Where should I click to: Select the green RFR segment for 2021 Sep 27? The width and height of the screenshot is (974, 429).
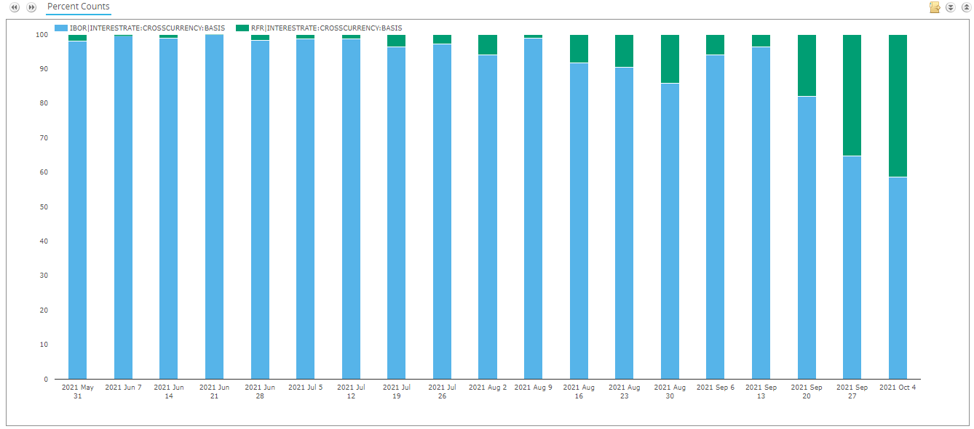852,95
